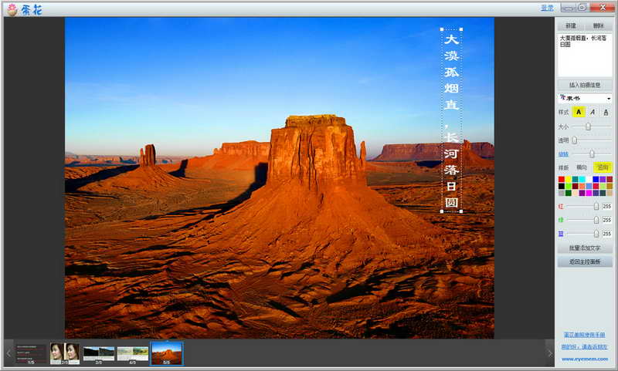Select vertical 竖向 text layout
618x371 pixels.
point(603,167)
